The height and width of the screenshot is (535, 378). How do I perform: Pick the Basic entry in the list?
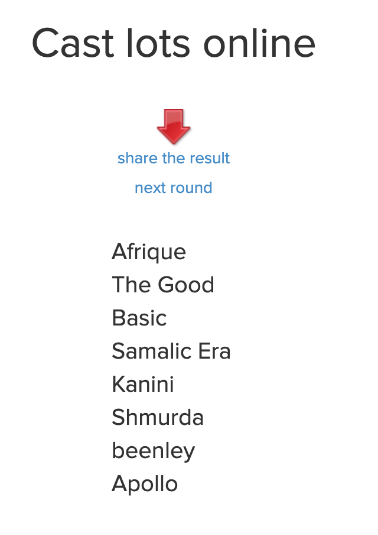139,318
